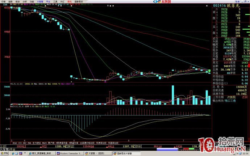This screenshot has width=250, height=156.
Task: Open the 行情 menu
Action: [4, 1]
